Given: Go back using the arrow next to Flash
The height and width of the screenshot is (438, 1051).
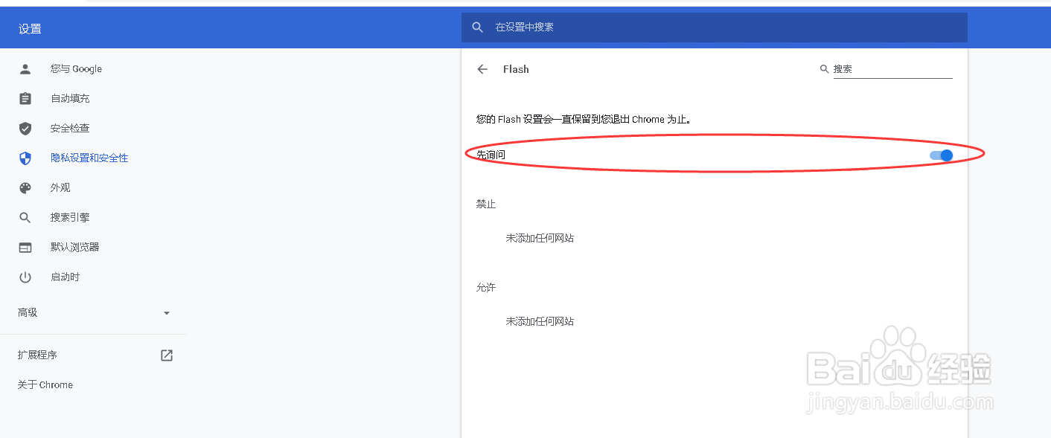Looking at the screenshot, I should (x=482, y=69).
